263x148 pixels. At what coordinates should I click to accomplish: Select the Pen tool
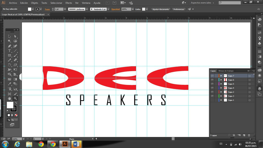click(x=10, y=46)
